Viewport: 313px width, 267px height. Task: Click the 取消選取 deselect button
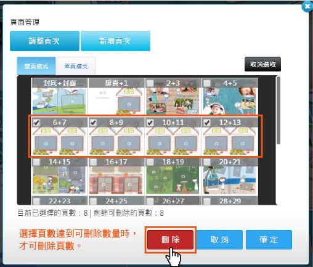click(262, 64)
